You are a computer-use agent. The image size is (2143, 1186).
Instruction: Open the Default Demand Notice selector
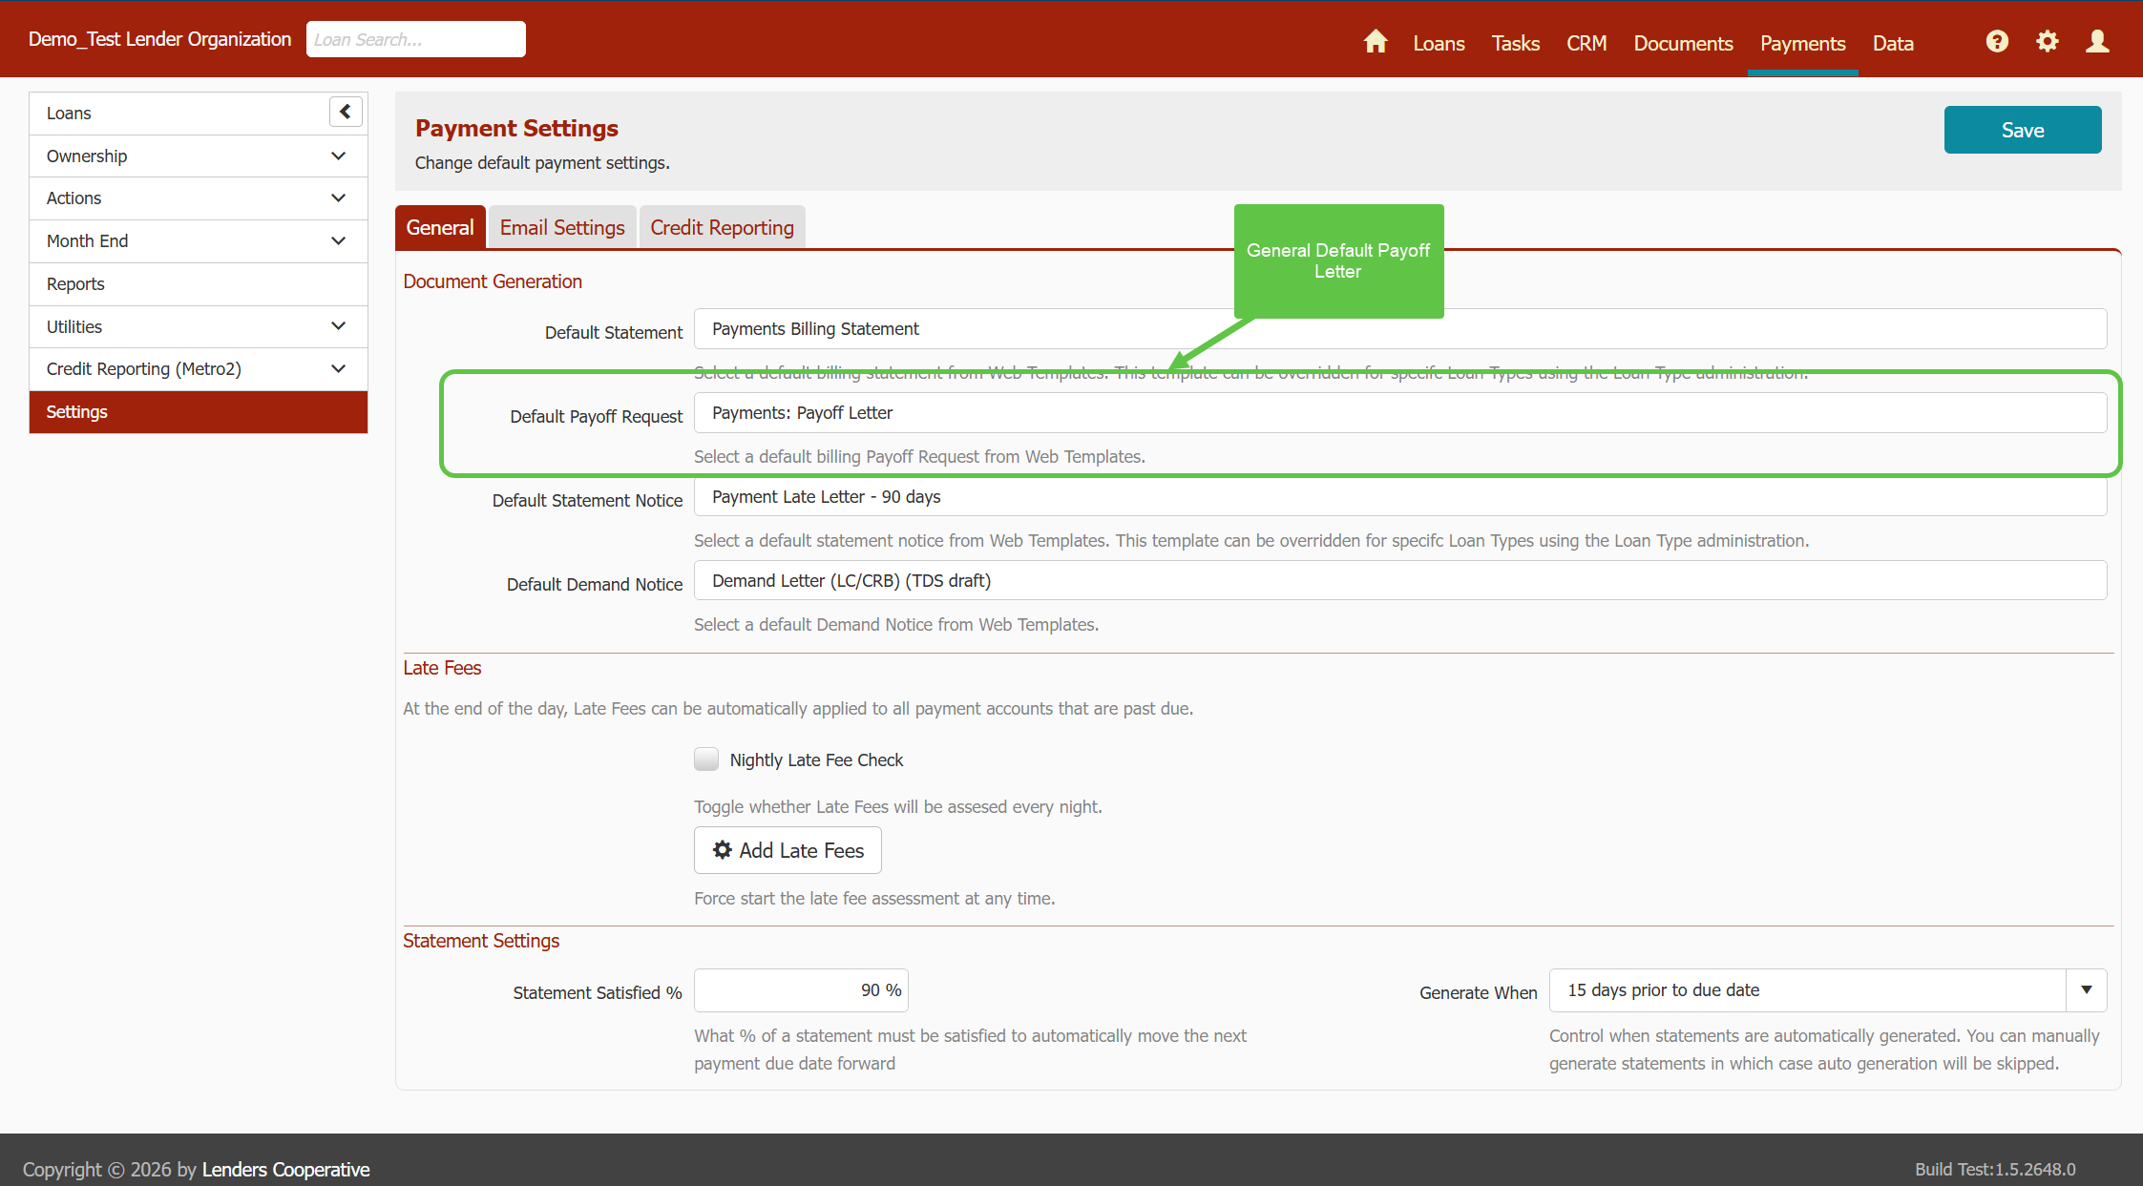[x=1400, y=580]
